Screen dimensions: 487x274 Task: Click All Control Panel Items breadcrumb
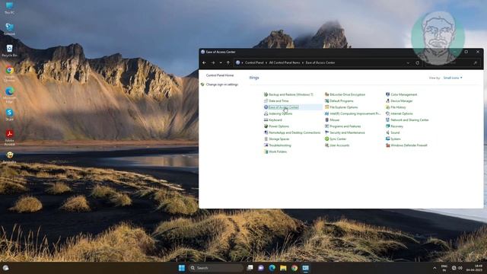(285, 62)
